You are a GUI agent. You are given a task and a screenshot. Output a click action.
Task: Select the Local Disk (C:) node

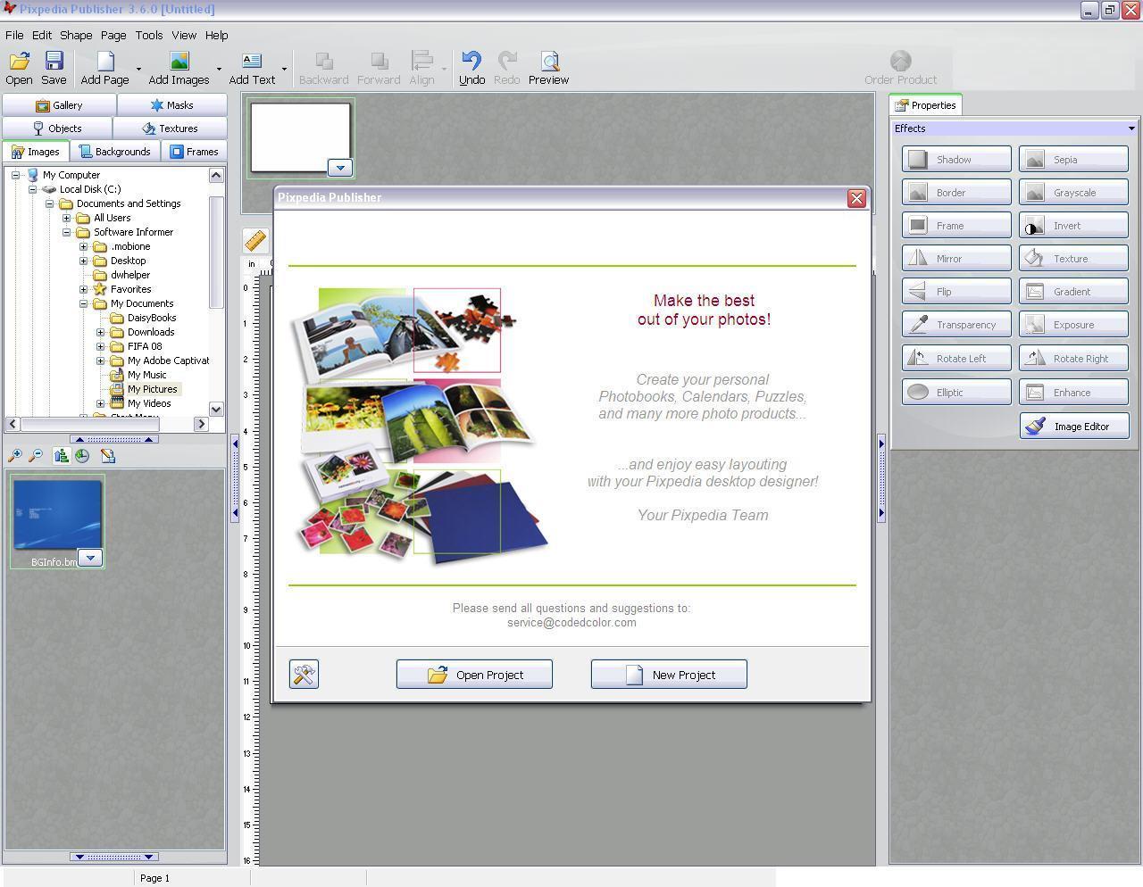pyautogui.click(x=89, y=189)
